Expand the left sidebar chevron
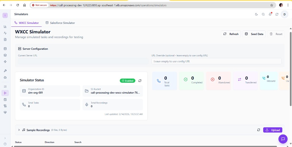The height and width of the screenshot is (147, 292). pos(5,138)
